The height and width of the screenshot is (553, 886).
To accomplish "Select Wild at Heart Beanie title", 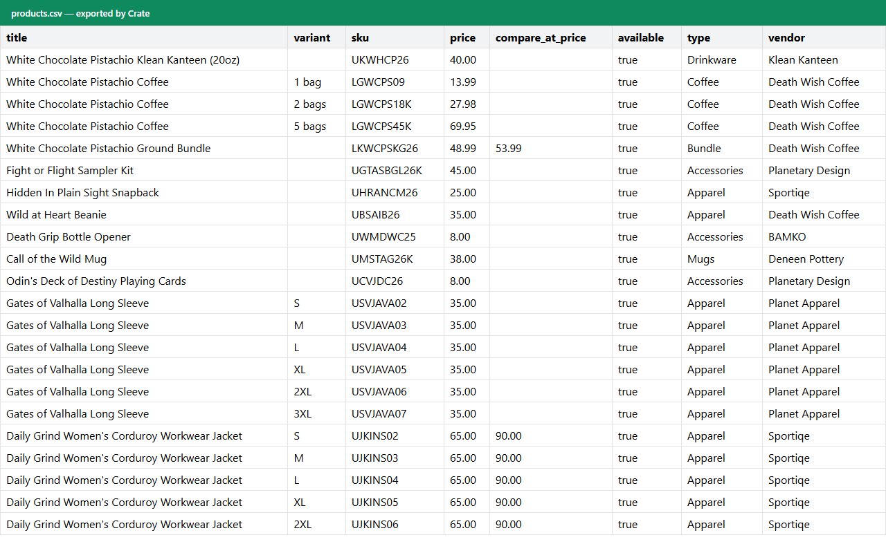I will coord(144,214).
